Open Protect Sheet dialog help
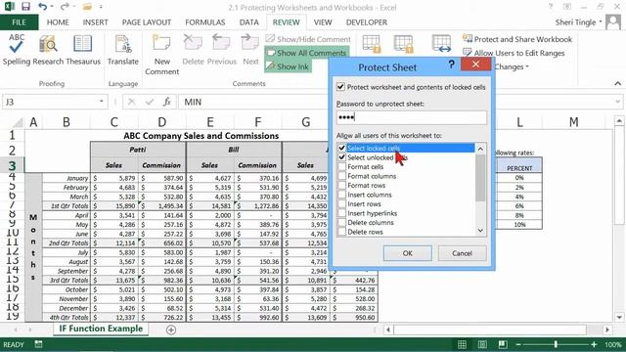Screen dimensions: 626x352 pyautogui.click(x=451, y=65)
